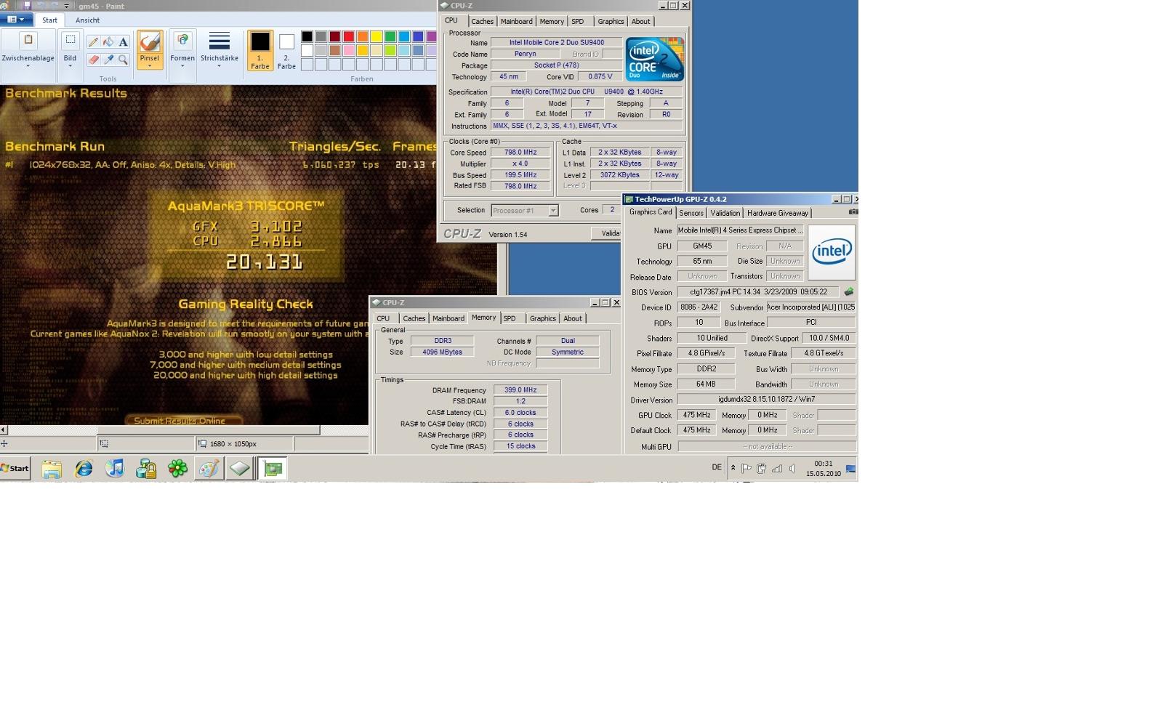Open Windows Explorer from the taskbar

coord(52,469)
